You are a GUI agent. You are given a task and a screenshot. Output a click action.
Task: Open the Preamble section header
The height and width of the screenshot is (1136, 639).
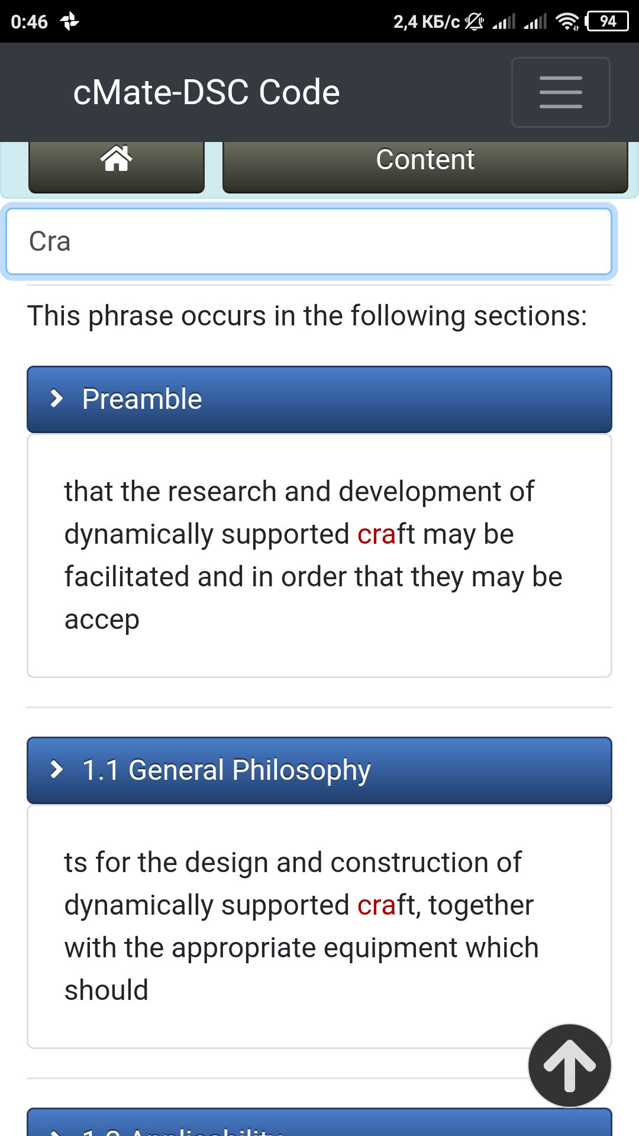pos(319,399)
